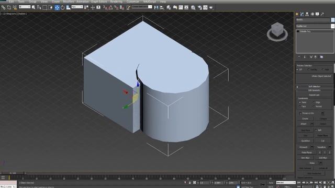Select None under Constraints

303,102
